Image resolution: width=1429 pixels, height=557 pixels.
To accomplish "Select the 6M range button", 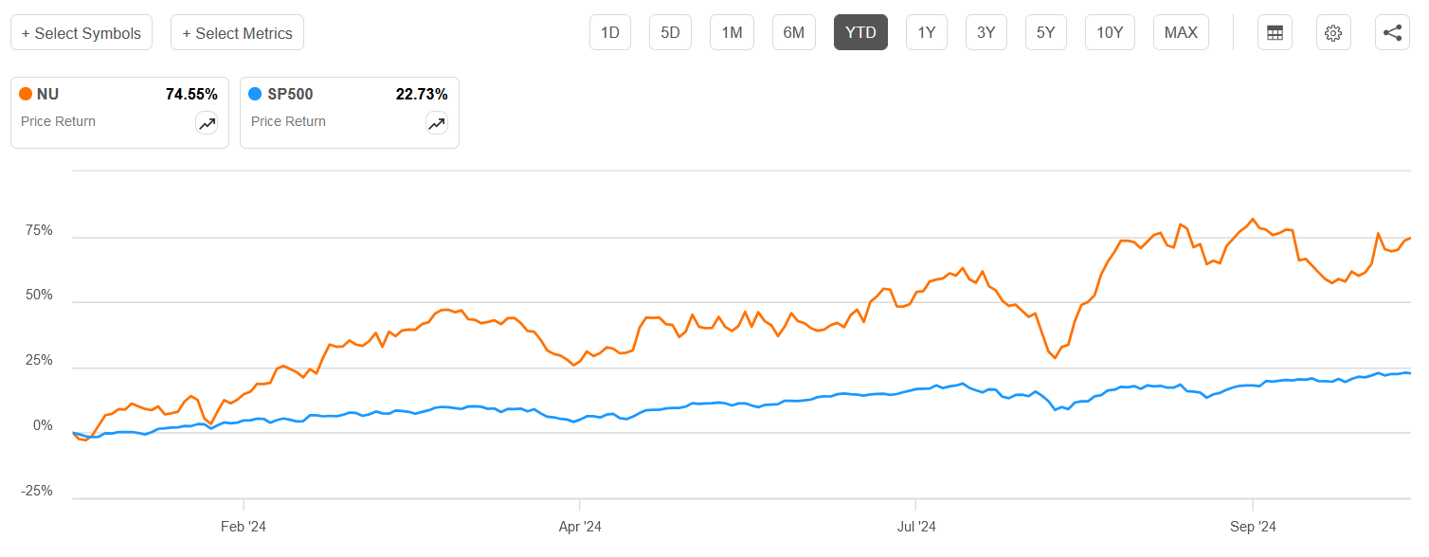I will [793, 32].
